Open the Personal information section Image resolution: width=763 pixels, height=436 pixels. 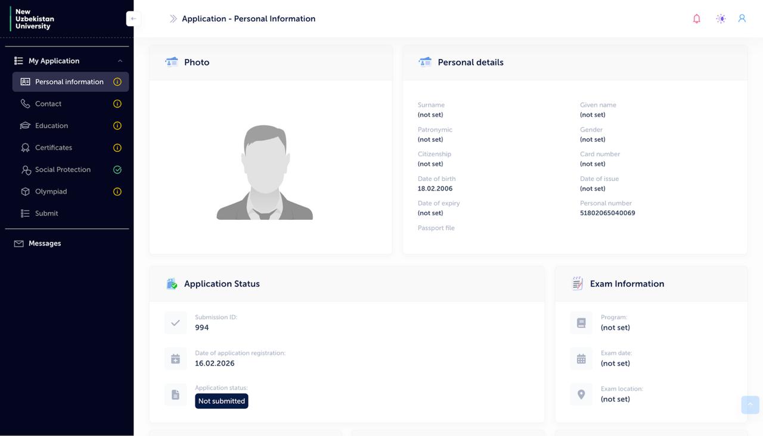tap(69, 82)
